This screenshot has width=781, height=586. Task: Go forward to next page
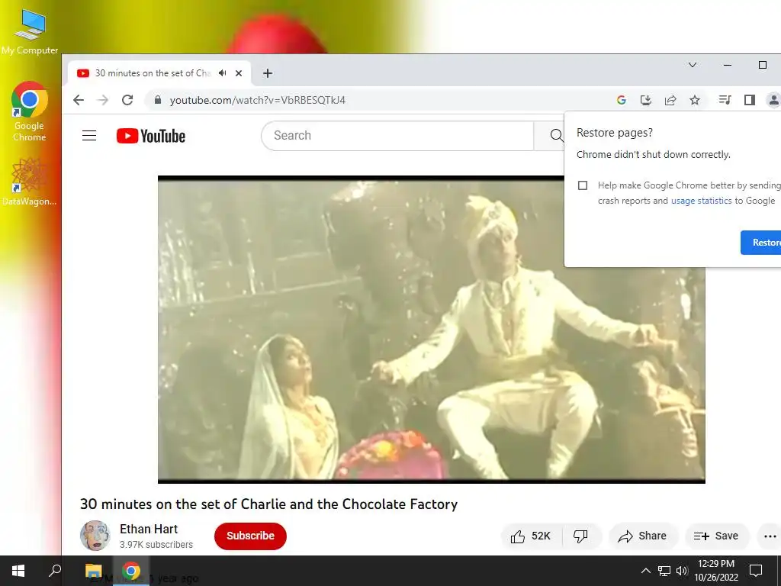pos(103,100)
